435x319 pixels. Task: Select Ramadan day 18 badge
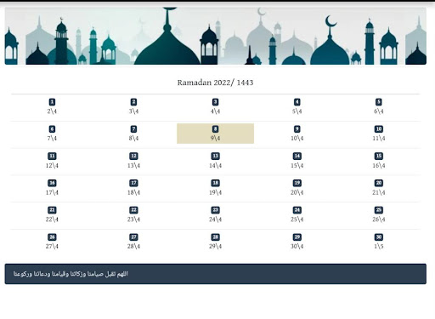215,183
